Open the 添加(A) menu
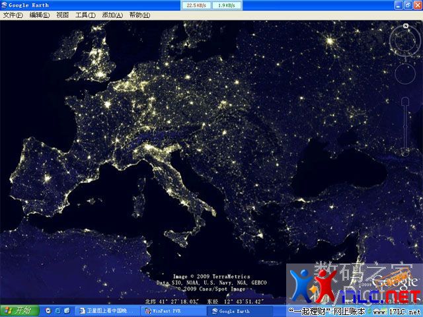 112,15
